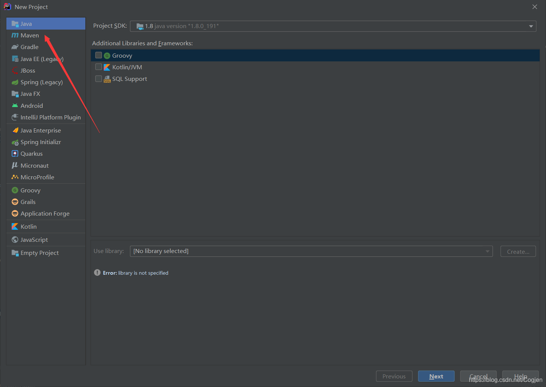Click the Quarkus icon

click(15, 153)
